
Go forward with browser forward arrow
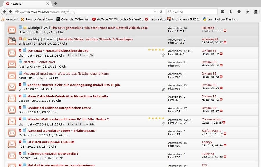coord(10,12)
